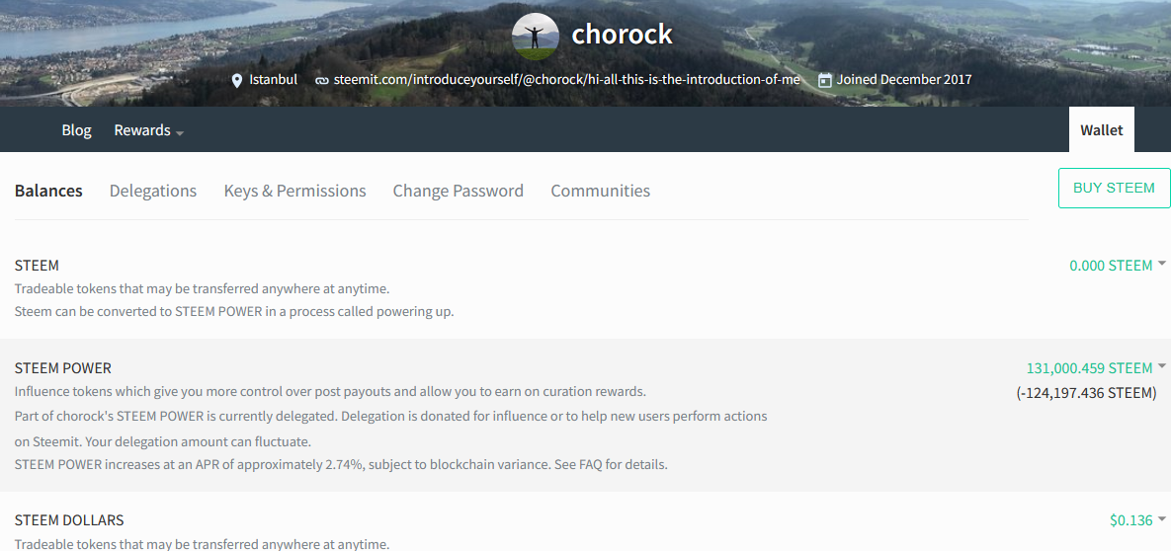
Task: Click the chorock profile avatar image
Action: pyautogui.click(x=536, y=36)
